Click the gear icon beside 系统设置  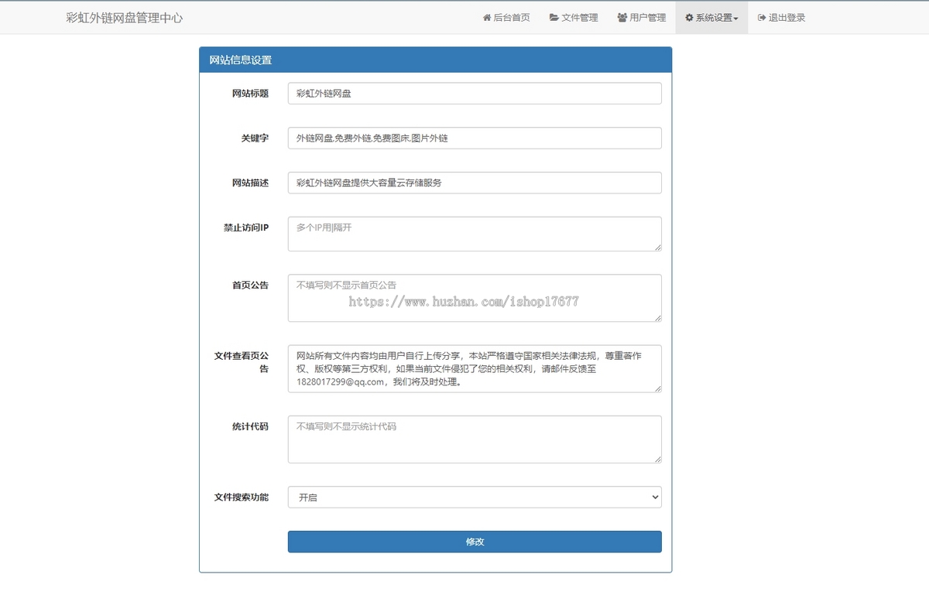689,18
